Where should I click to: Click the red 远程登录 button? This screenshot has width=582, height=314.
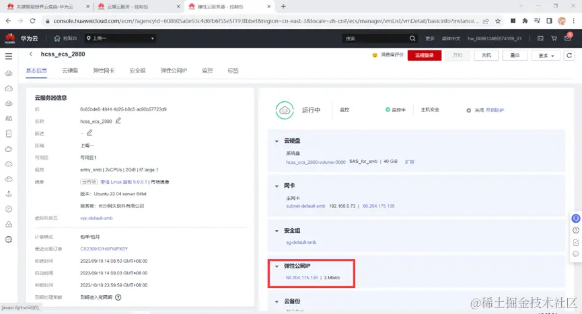(425, 55)
